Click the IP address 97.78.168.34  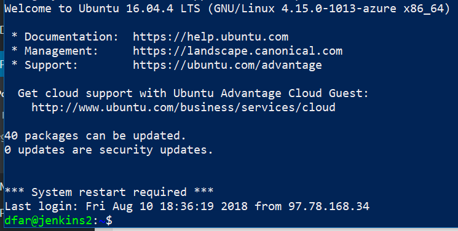[x=329, y=206]
